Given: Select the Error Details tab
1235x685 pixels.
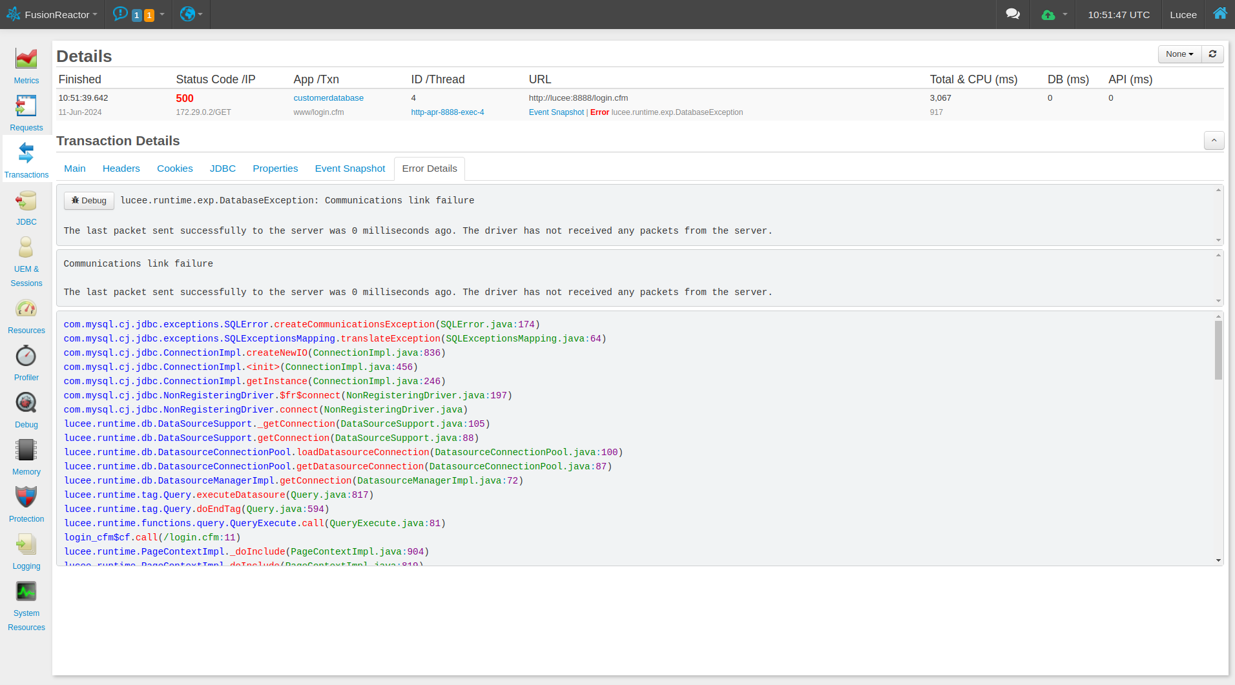Looking at the screenshot, I should tap(430, 169).
